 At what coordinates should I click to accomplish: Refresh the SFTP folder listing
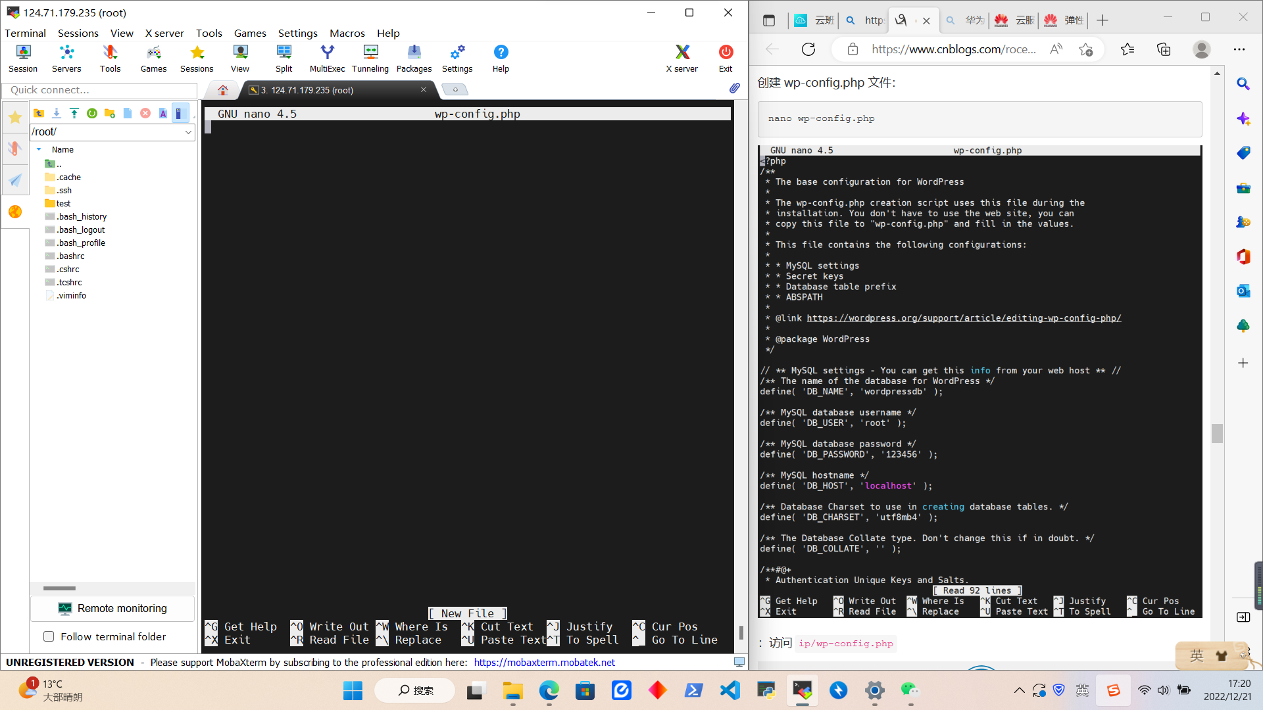[92, 113]
